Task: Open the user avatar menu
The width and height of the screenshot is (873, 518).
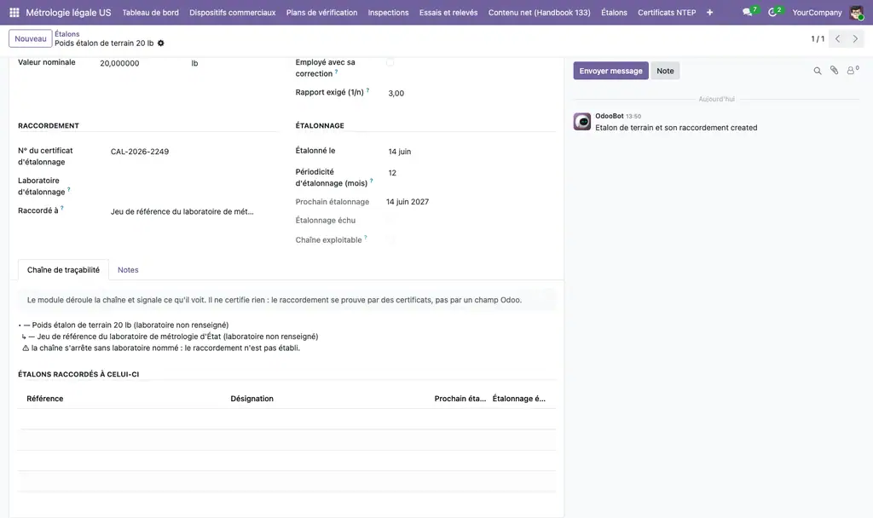Action: click(x=856, y=12)
